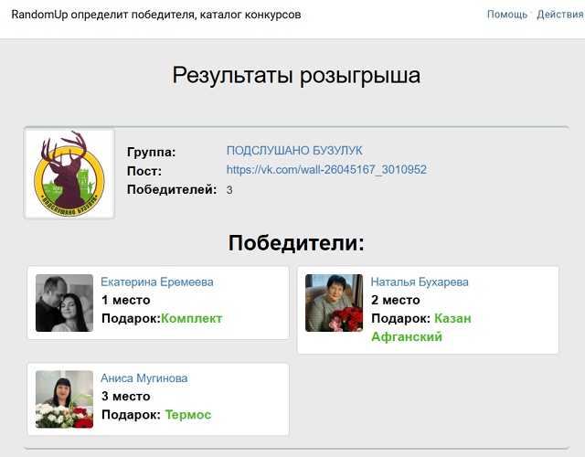585x457 pixels.
Task: Click Наталья Бухарева's avatar photo
Action: (334, 303)
